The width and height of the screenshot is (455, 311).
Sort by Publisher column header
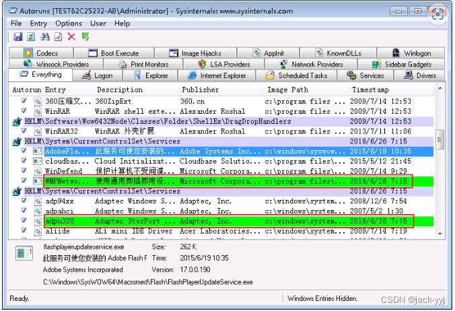click(221, 90)
